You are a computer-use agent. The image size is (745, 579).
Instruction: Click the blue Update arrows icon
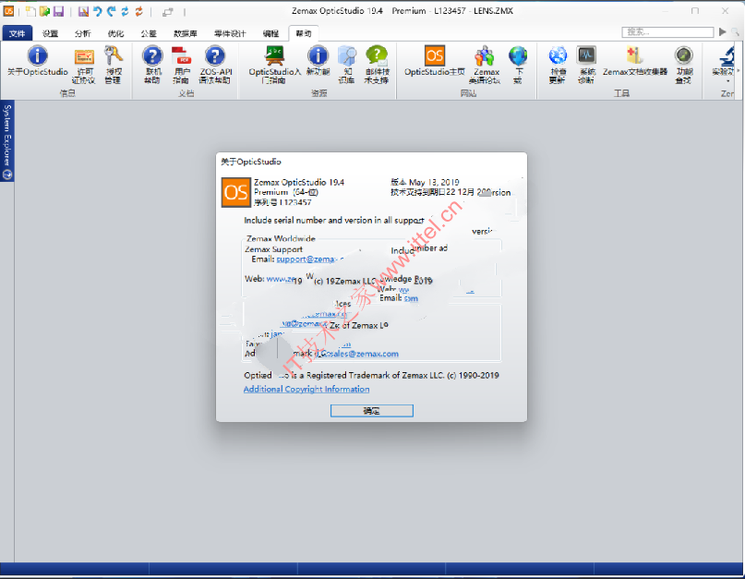[125, 11]
